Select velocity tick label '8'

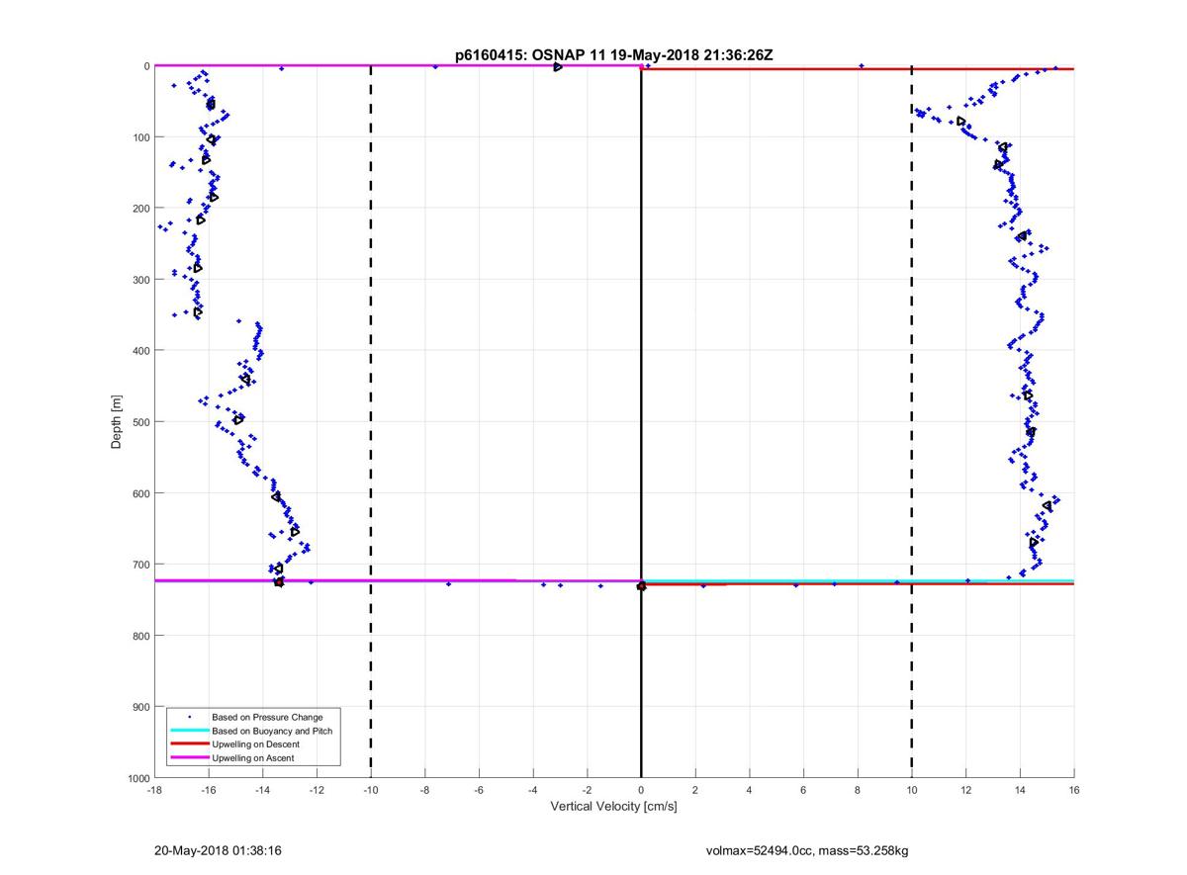click(858, 790)
